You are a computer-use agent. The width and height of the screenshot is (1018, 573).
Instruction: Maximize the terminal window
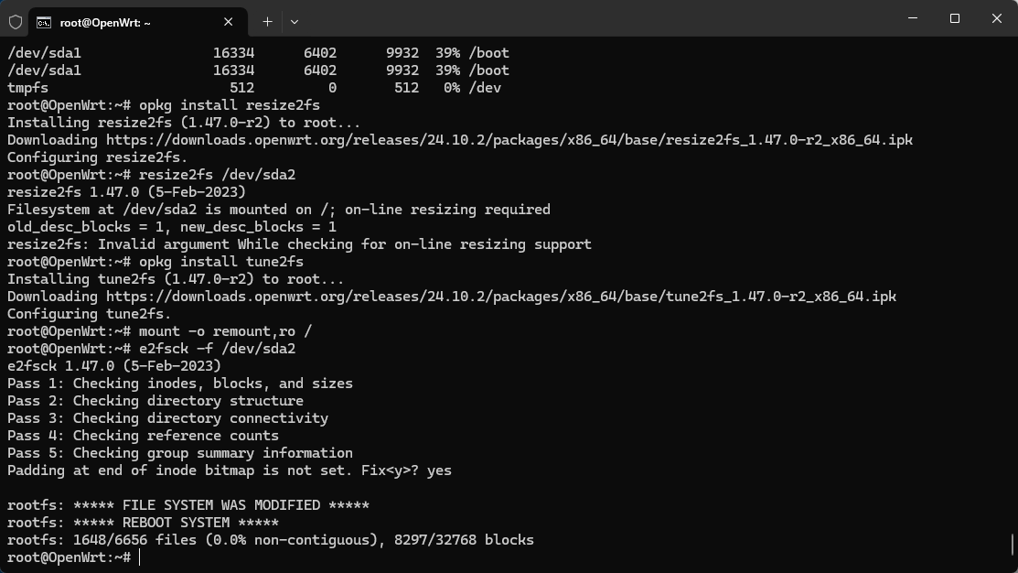point(954,18)
